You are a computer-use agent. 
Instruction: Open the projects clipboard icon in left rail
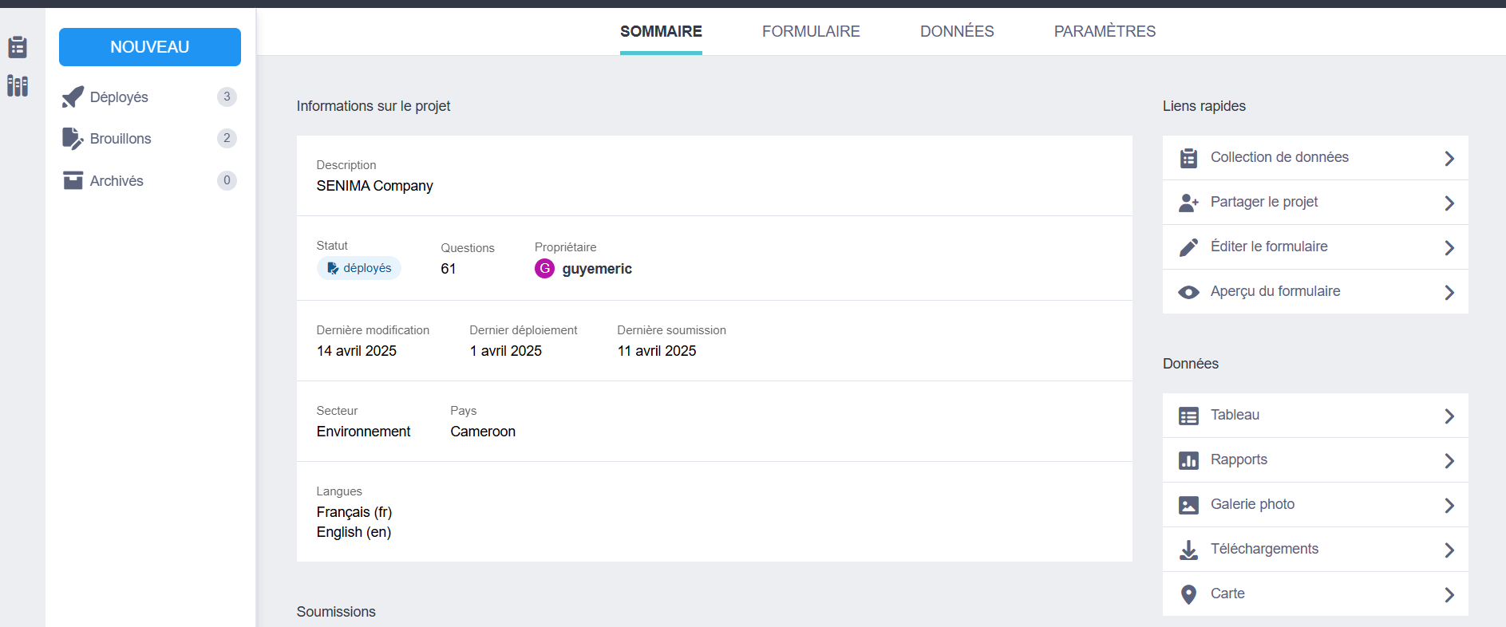point(18,47)
